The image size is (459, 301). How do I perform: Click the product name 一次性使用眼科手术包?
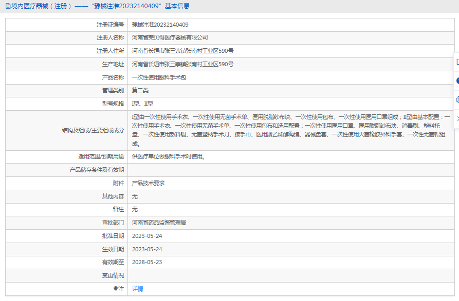tap(159, 77)
